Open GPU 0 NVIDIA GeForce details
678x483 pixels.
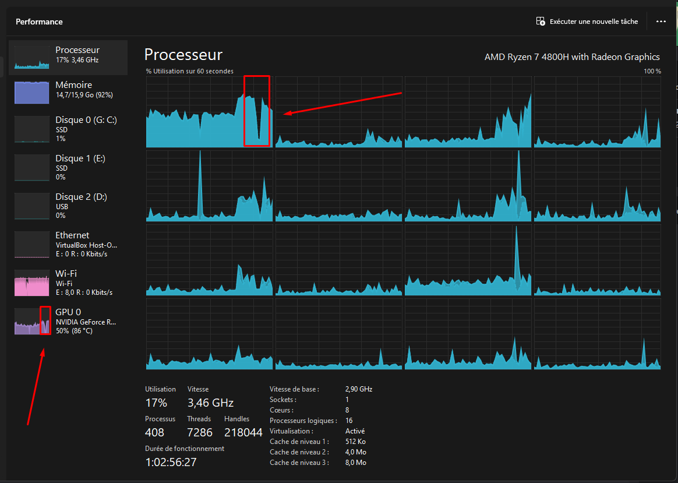[86, 320]
